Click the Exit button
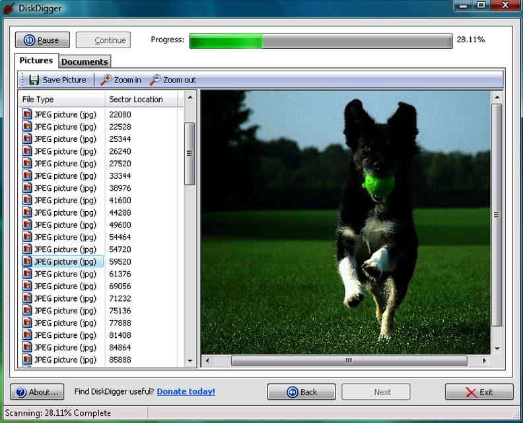Viewport: 523px width, 423px height. click(479, 392)
